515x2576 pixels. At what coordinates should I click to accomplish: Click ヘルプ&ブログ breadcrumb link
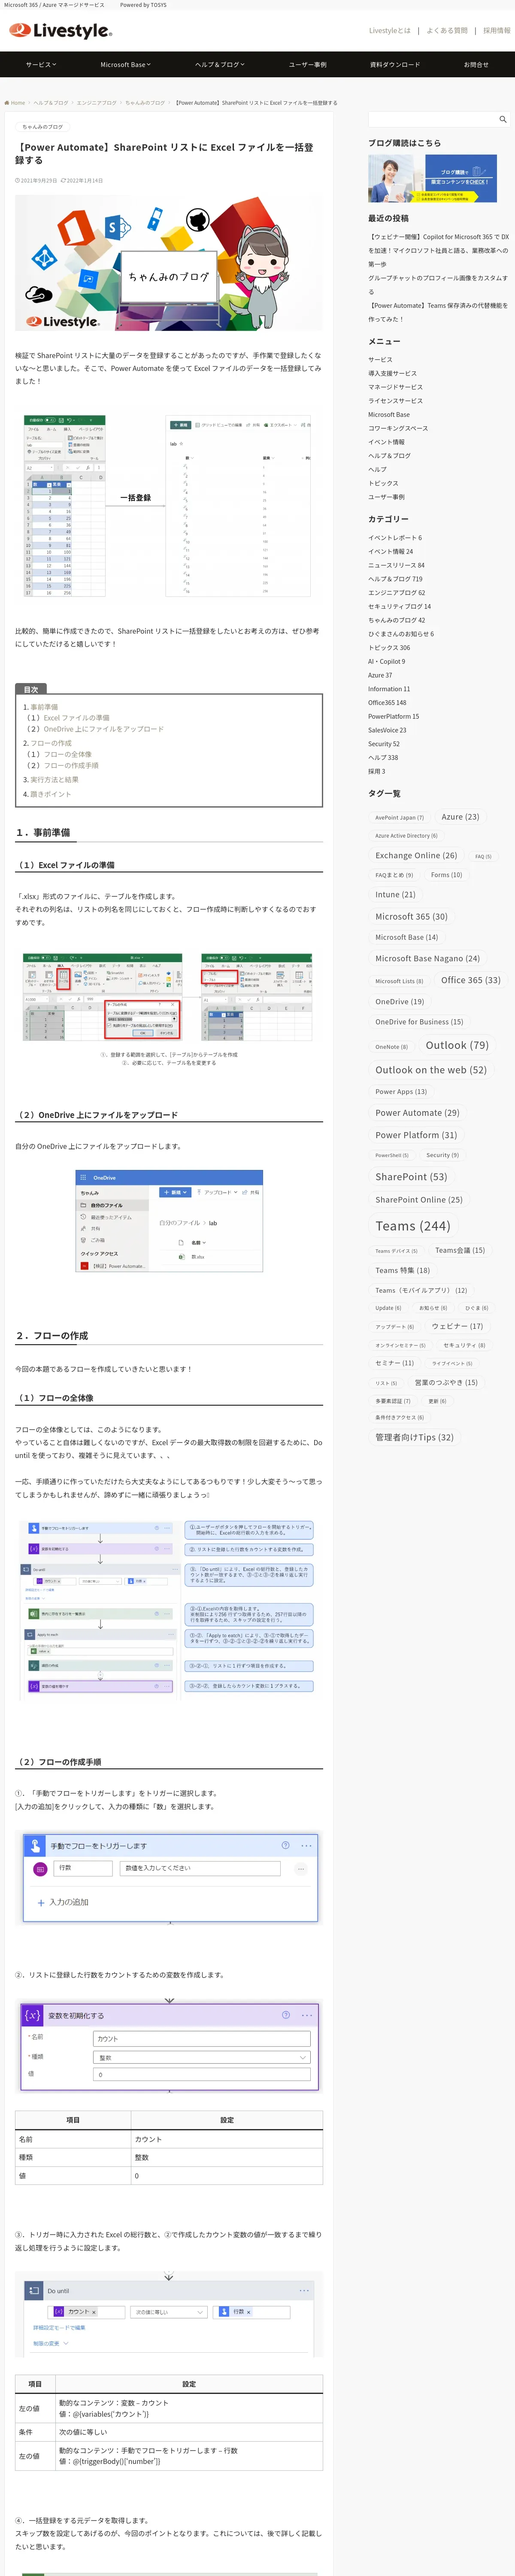(x=51, y=102)
